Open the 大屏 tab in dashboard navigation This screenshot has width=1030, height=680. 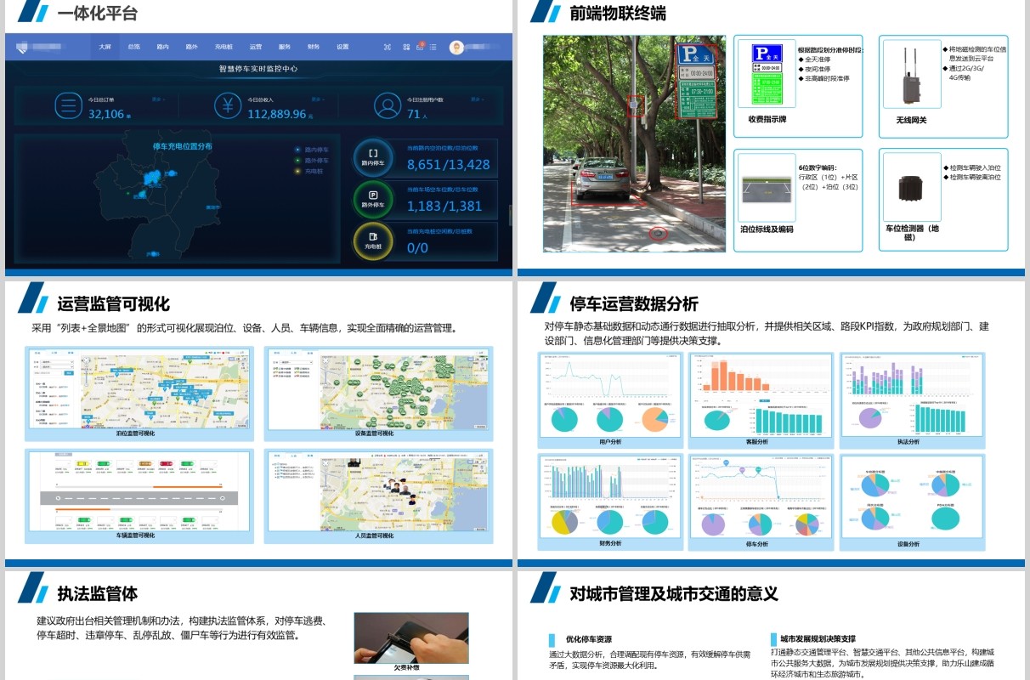point(105,48)
